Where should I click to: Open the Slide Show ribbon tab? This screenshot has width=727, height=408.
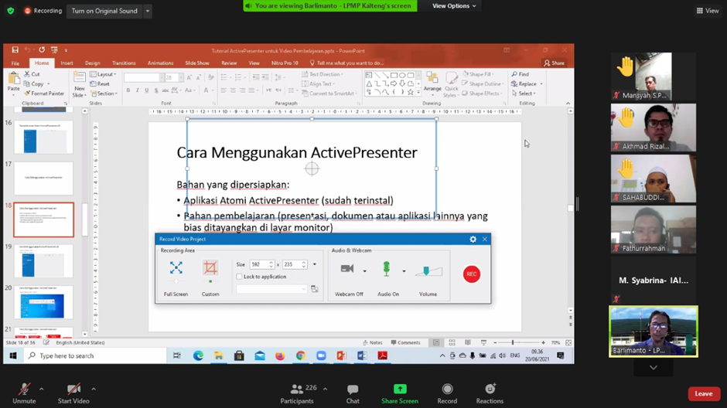pyautogui.click(x=197, y=63)
